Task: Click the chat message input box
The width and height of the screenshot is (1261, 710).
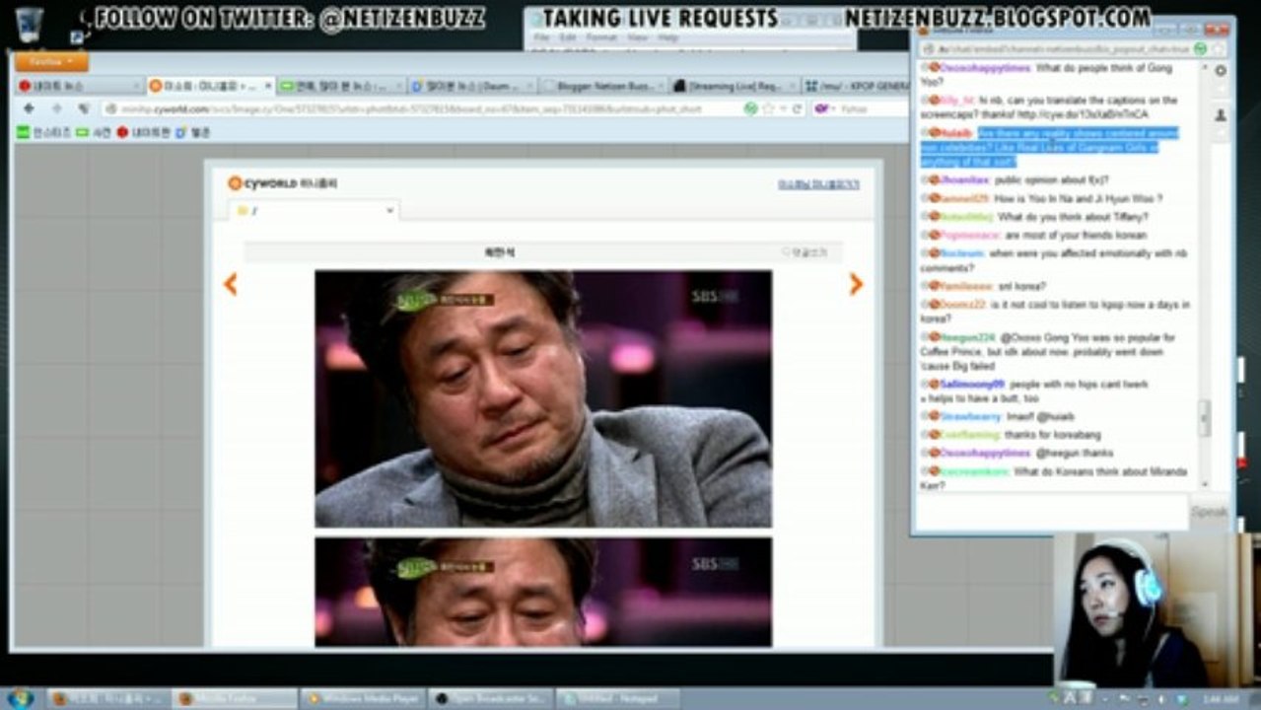Action: coord(1052,512)
